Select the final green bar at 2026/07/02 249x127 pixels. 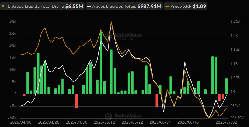click(226, 86)
